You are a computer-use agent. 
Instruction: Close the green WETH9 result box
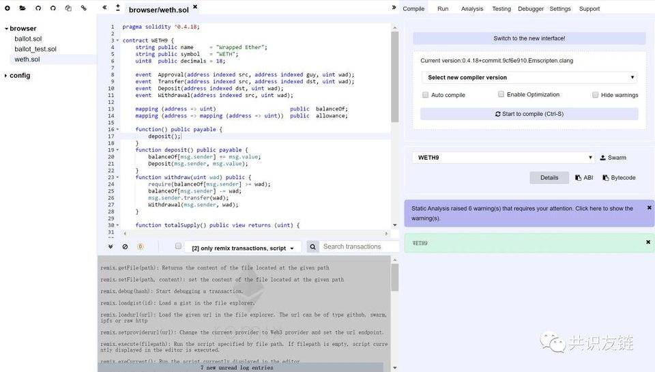pyautogui.click(x=648, y=242)
